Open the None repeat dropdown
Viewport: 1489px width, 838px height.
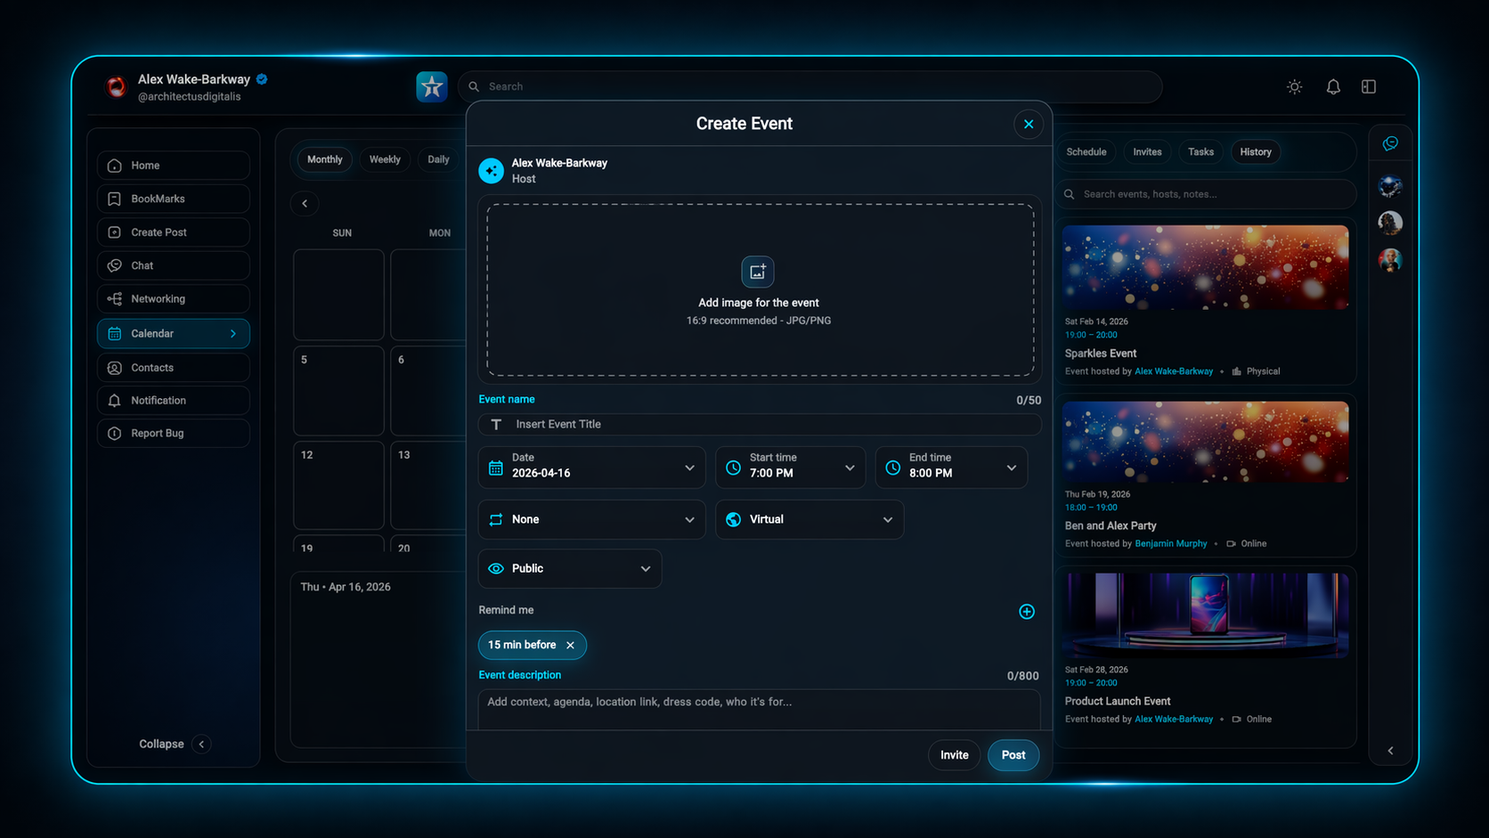tap(592, 519)
